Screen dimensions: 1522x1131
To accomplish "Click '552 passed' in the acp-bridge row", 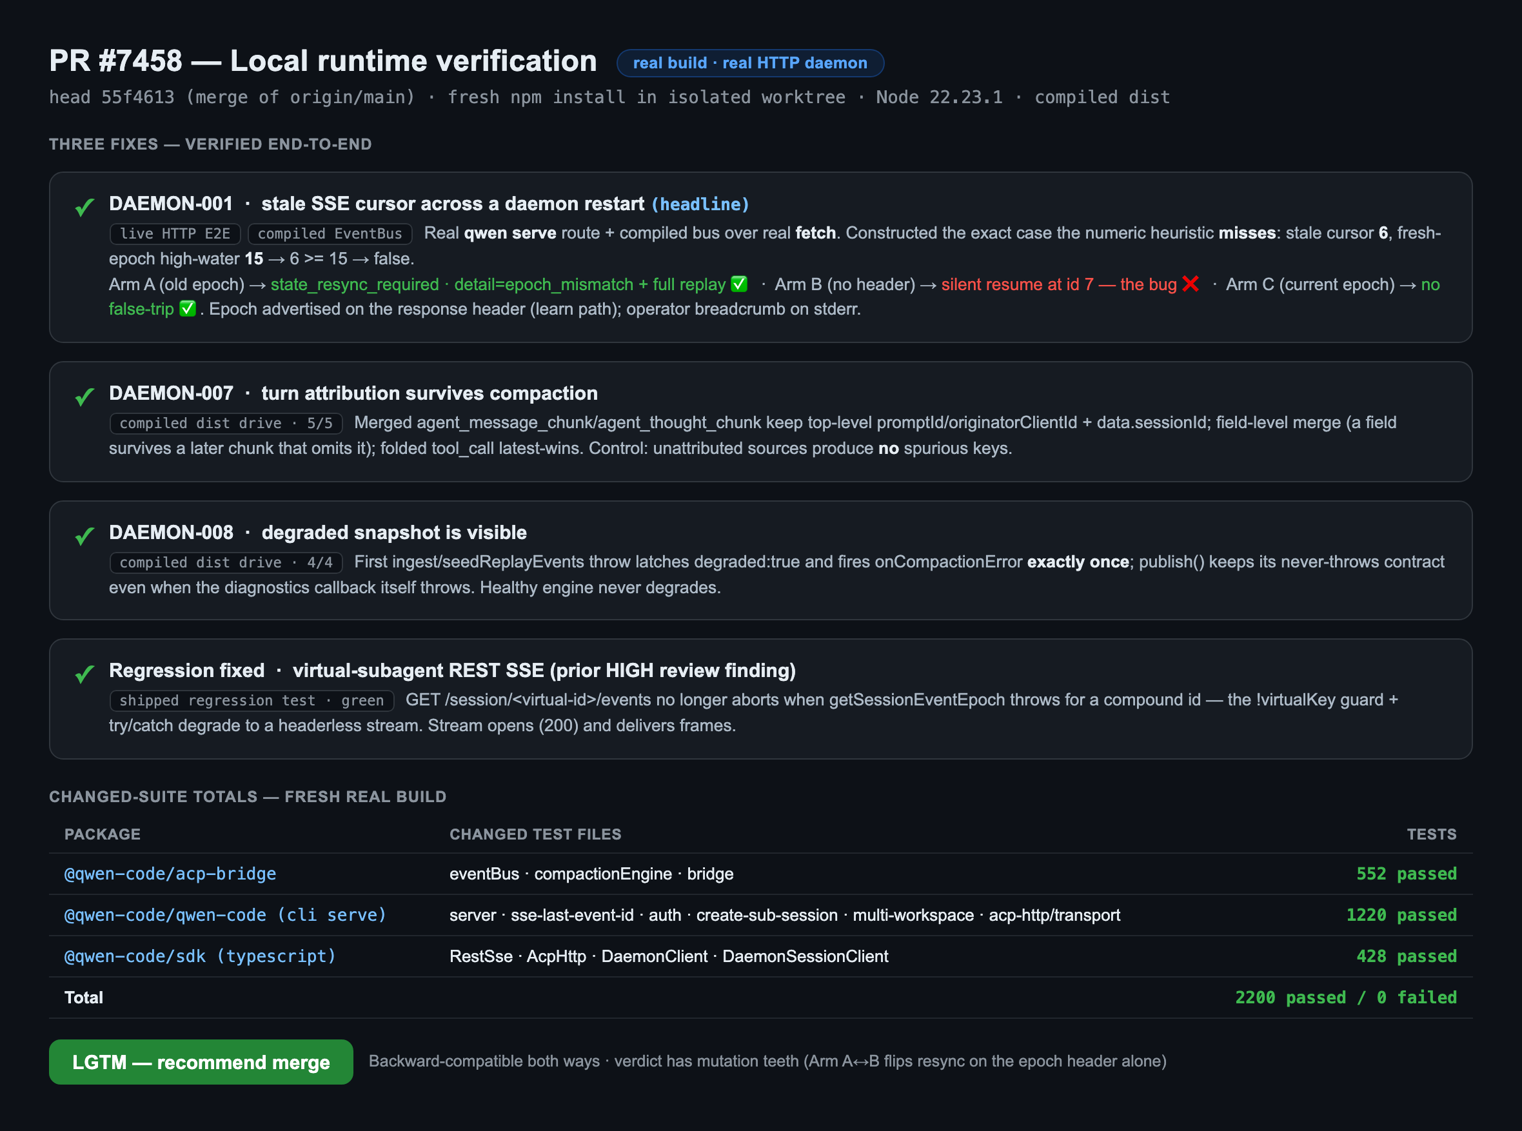I will pos(1407,874).
